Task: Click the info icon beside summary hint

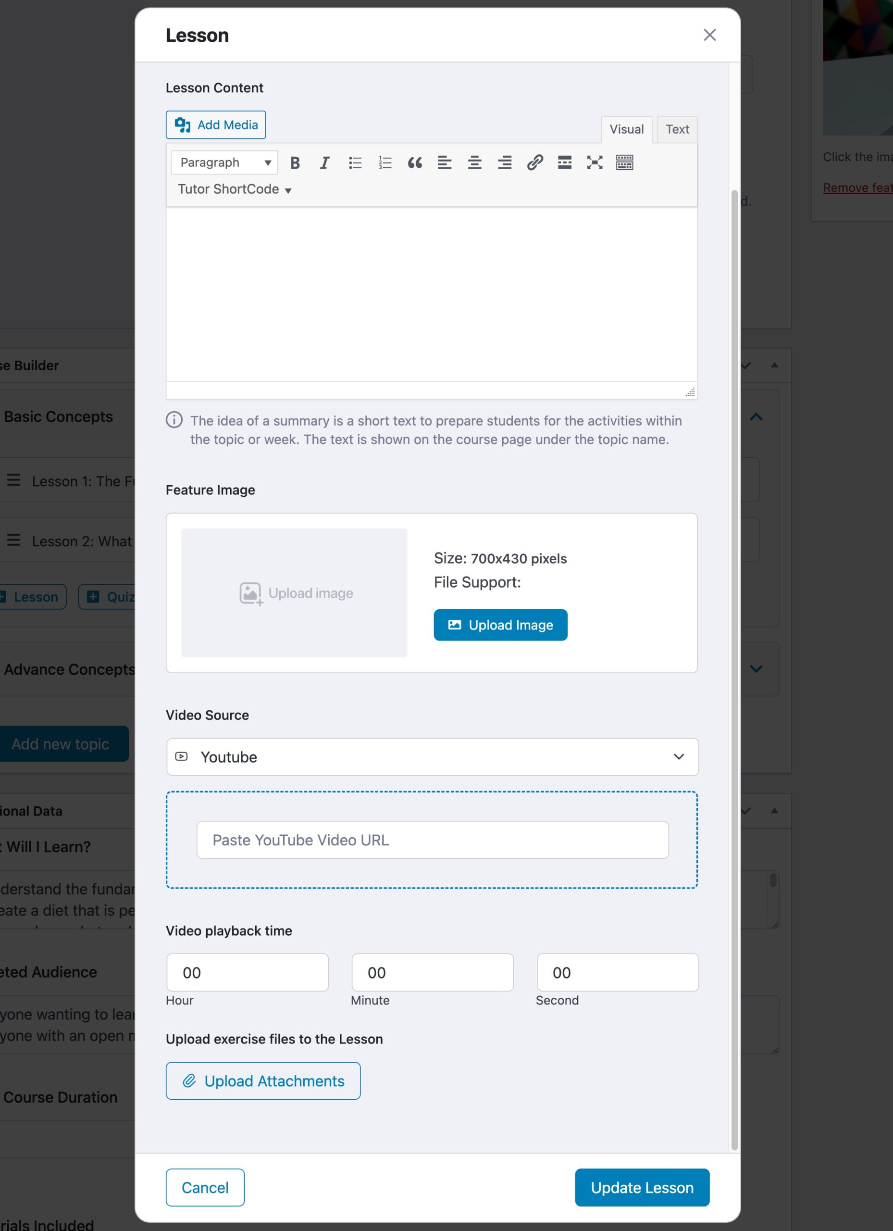Action: click(x=174, y=420)
